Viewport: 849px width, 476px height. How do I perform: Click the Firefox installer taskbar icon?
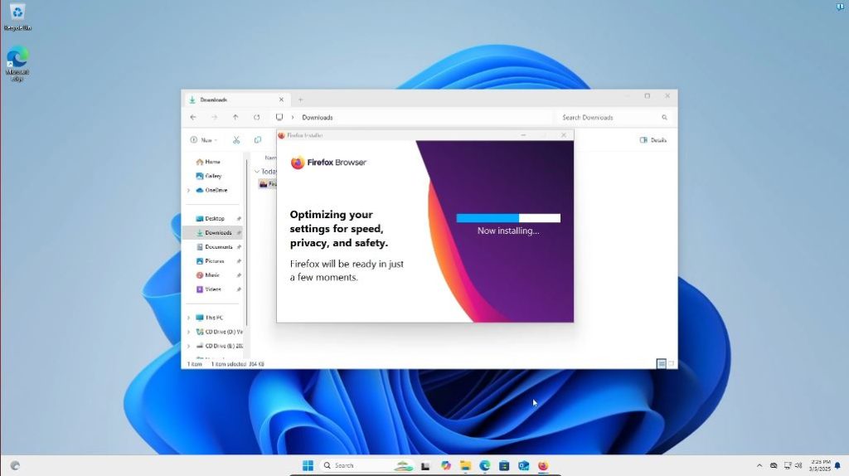[x=543, y=466]
